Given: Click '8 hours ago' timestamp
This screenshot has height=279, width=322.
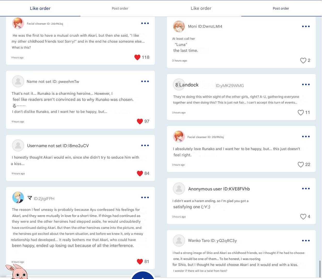Looking at the screenshot, I should pyautogui.click(x=18, y=262).
